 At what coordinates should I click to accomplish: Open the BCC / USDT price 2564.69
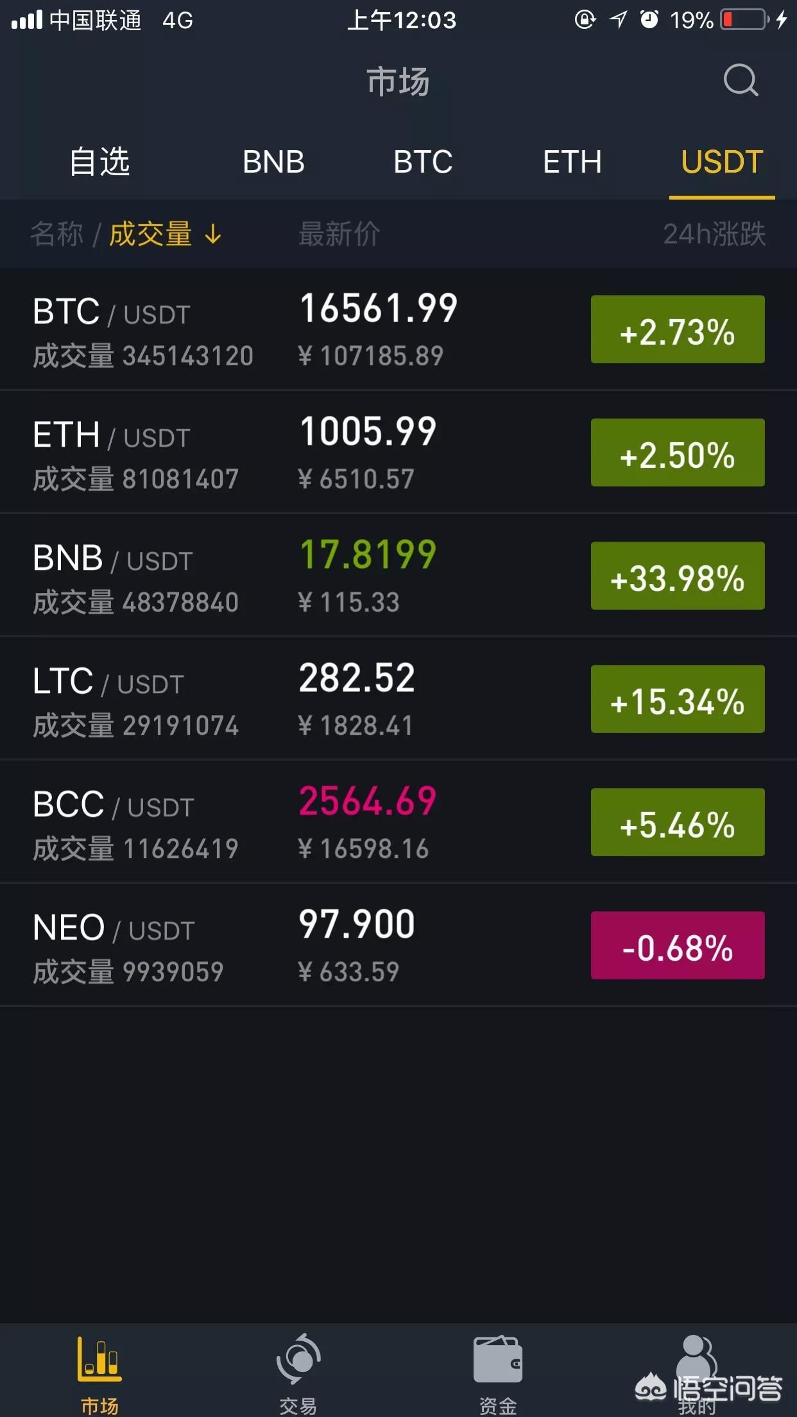[368, 801]
